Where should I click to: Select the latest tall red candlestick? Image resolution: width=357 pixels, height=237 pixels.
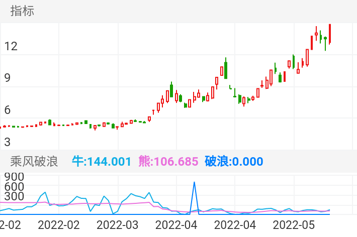[330, 34]
